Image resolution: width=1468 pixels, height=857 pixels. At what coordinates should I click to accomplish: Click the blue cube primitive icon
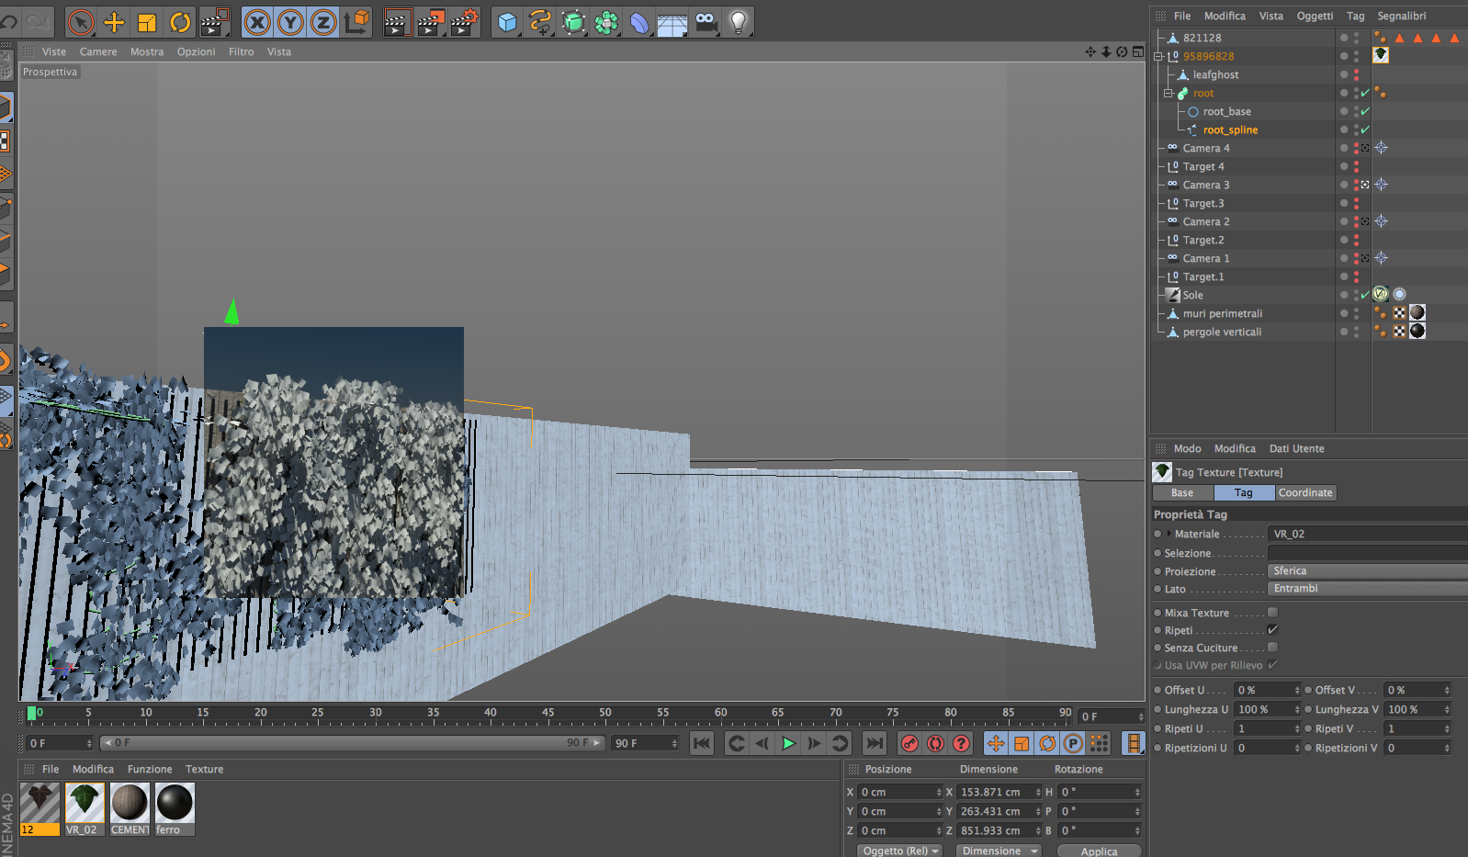point(507,22)
